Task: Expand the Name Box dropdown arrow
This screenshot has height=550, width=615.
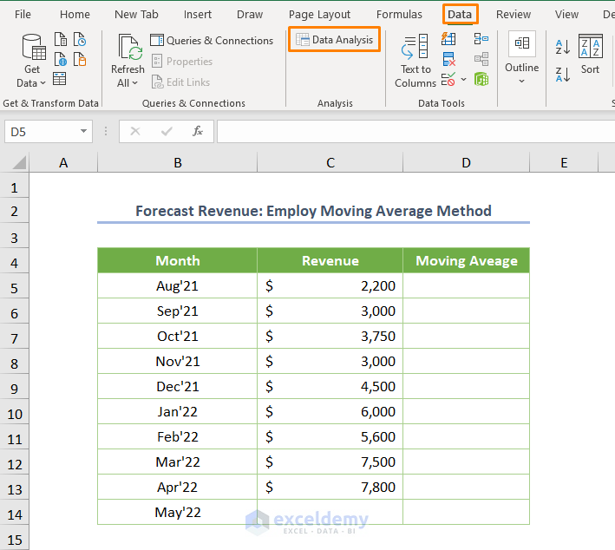Action: click(x=84, y=131)
